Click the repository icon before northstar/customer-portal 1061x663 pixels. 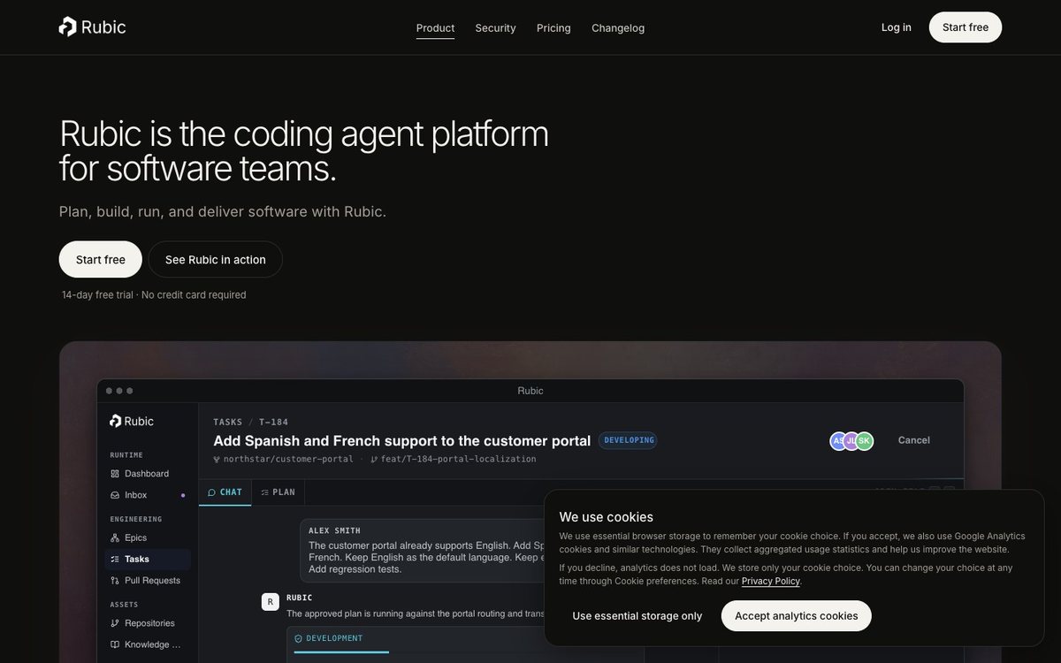[x=217, y=460]
